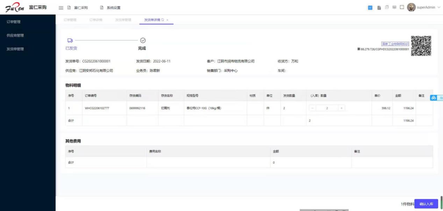Click the refresh icon on 发货单详情 tab
This screenshot has width=443, height=211.
coord(163,20)
